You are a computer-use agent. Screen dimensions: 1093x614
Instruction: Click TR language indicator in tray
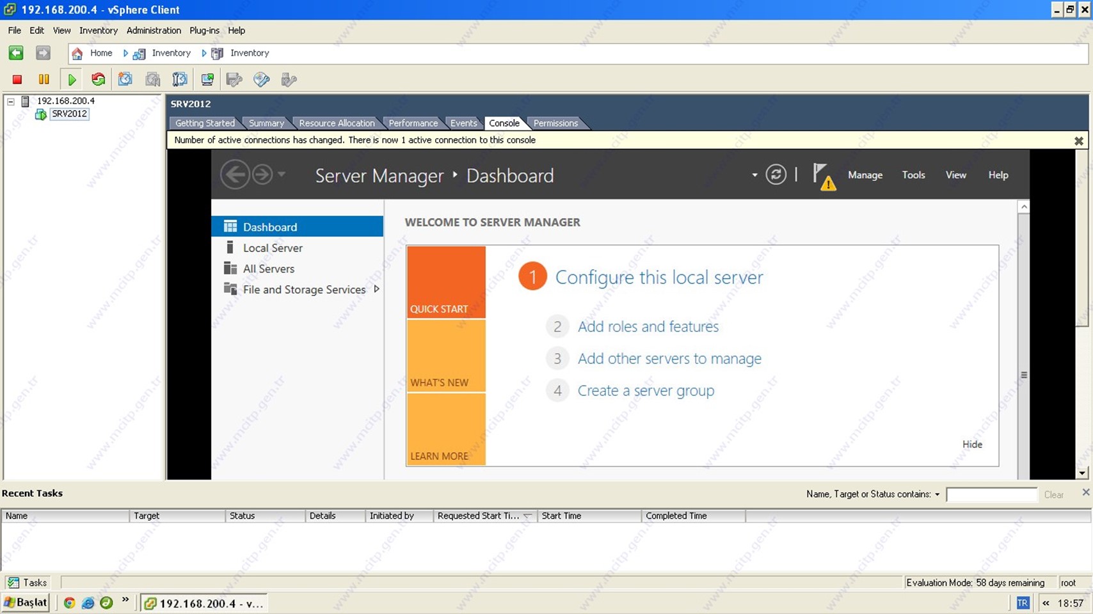click(x=1023, y=603)
